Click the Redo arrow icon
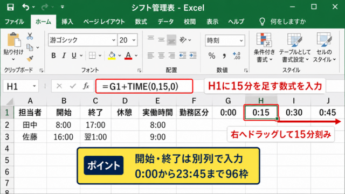 (45, 7)
